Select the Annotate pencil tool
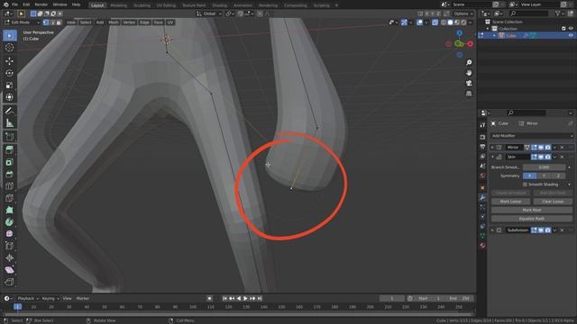This screenshot has height=324, width=577. (x=10, y=111)
